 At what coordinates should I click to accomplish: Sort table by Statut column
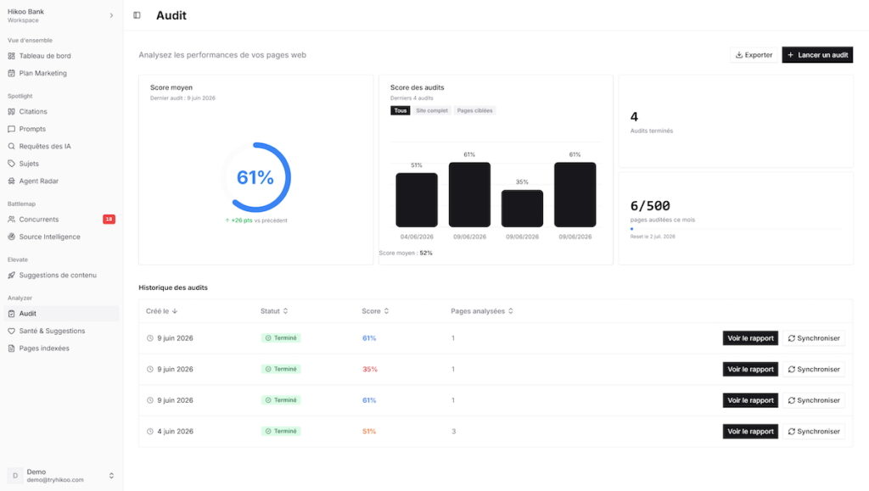coord(274,311)
